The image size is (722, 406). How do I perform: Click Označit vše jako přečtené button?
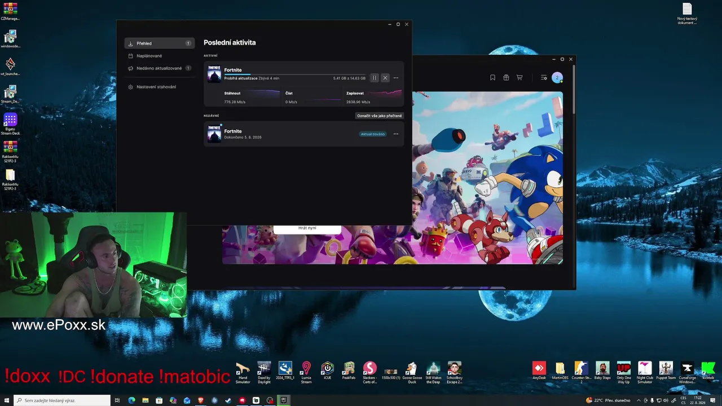pos(380,116)
